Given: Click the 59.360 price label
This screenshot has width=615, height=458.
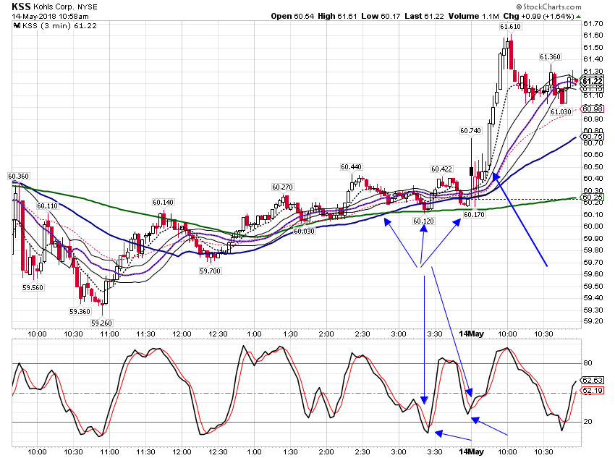Looking at the screenshot, I should point(80,311).
